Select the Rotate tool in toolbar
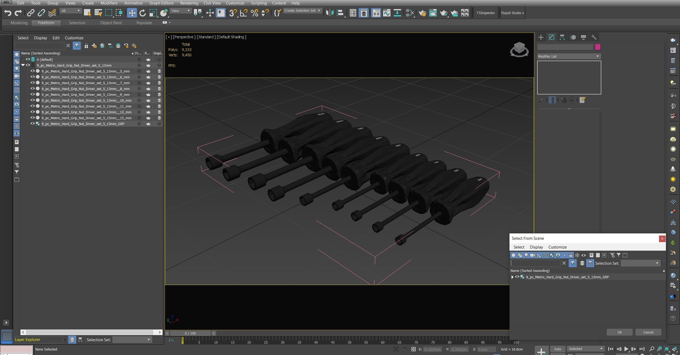The width and height of the screenshot is (680, 355). (143, 13)
